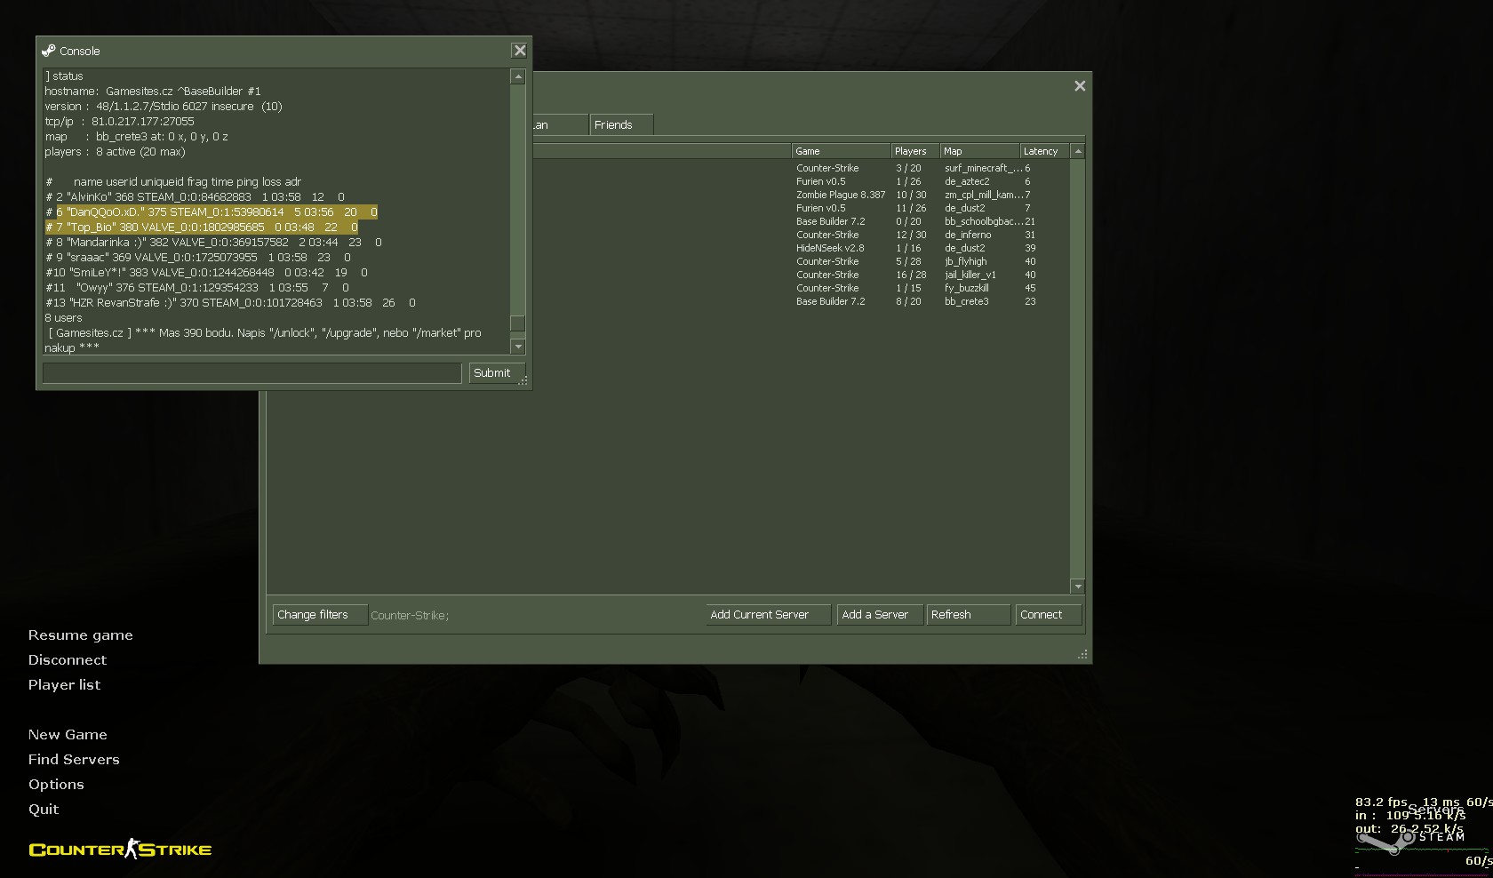
Task: Sort servers by Players column
Action: [x=915, y=151]
